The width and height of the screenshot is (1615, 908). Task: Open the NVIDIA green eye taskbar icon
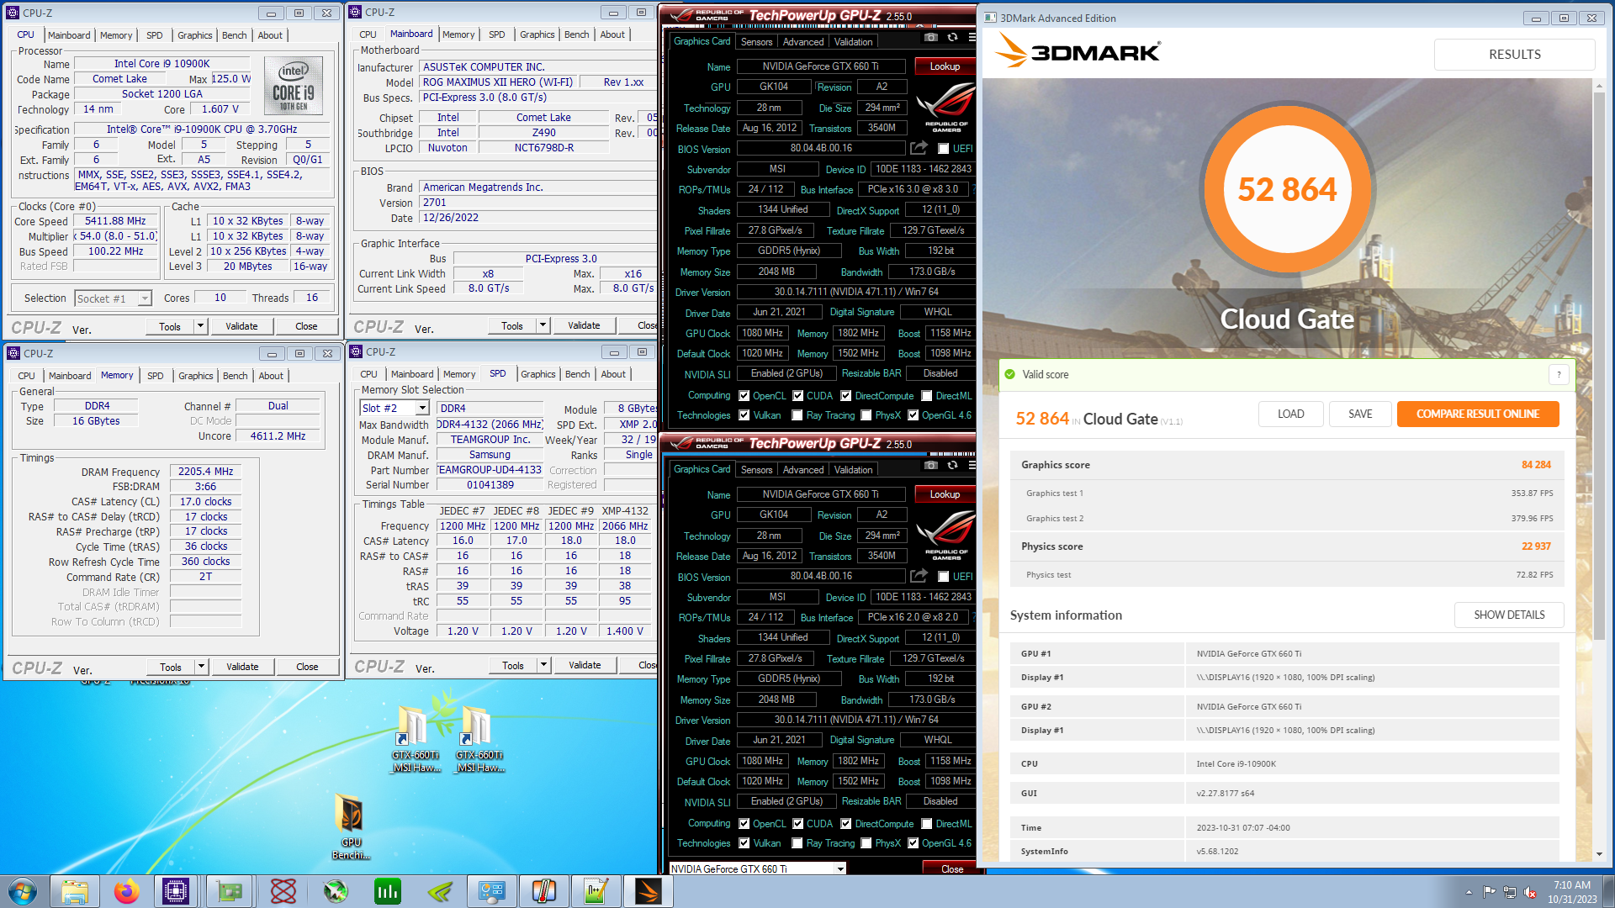tap(440, 890)
